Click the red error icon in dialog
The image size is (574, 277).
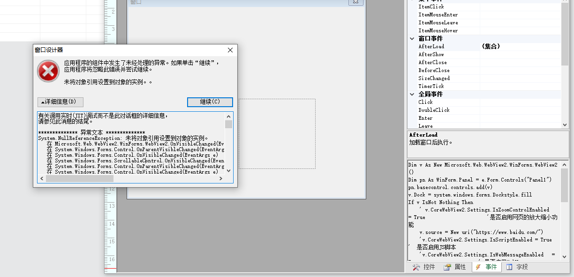coord(48,72)
